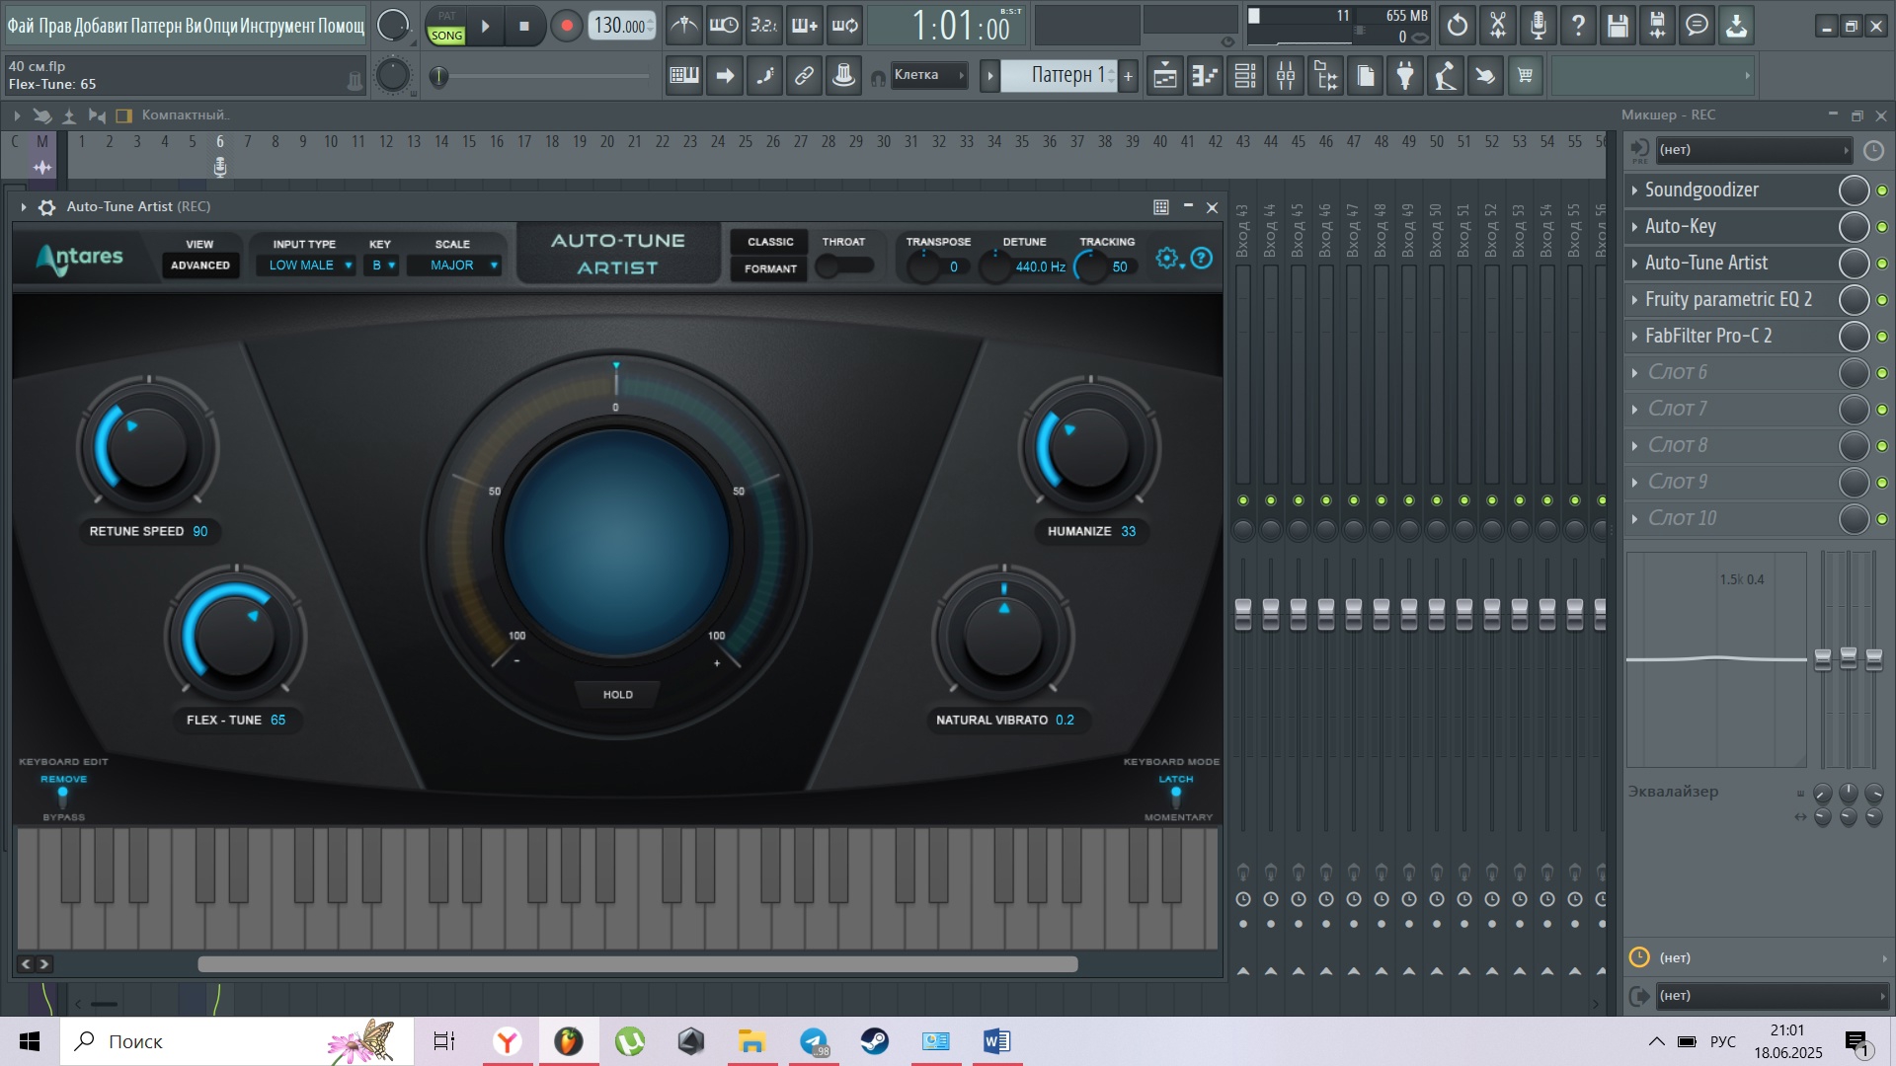Viewport: 1896px width, 1066px height.
Task: Open Auto-Tune settings gear icon
Action: coord(1167,259)
